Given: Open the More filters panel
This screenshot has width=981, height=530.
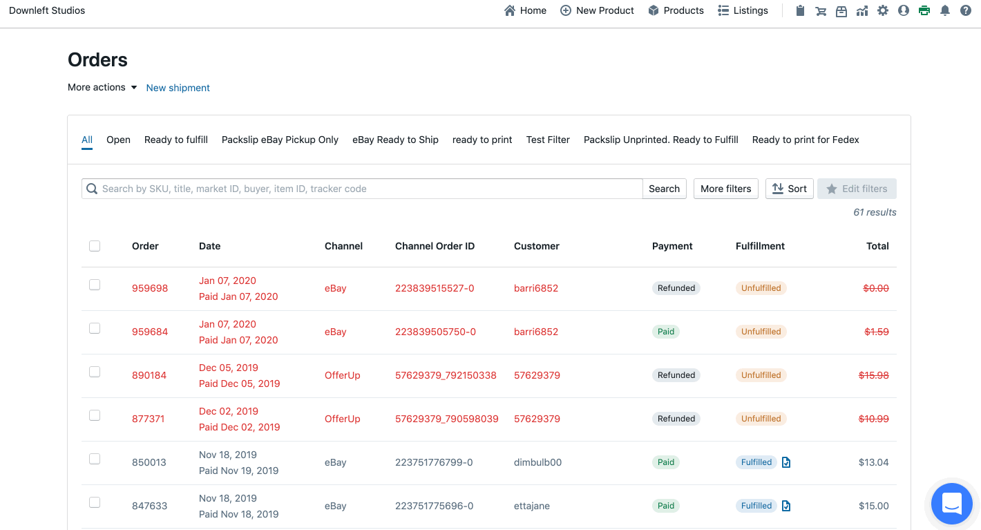Looking at the screenshot, I should coord(725,189).
